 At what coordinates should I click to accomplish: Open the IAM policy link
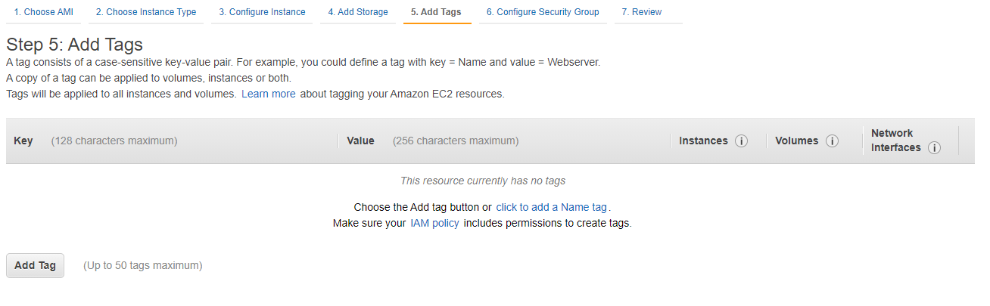pyautogui.click(x=434, y=224)
